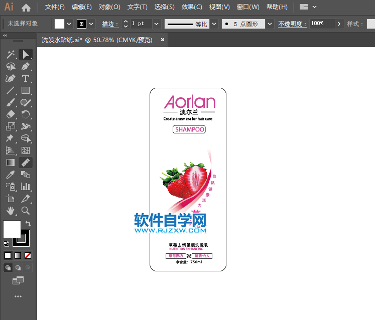Select the Eyedropper tool
The width and height of the screenshot is (375, 320).
point(10,175)
